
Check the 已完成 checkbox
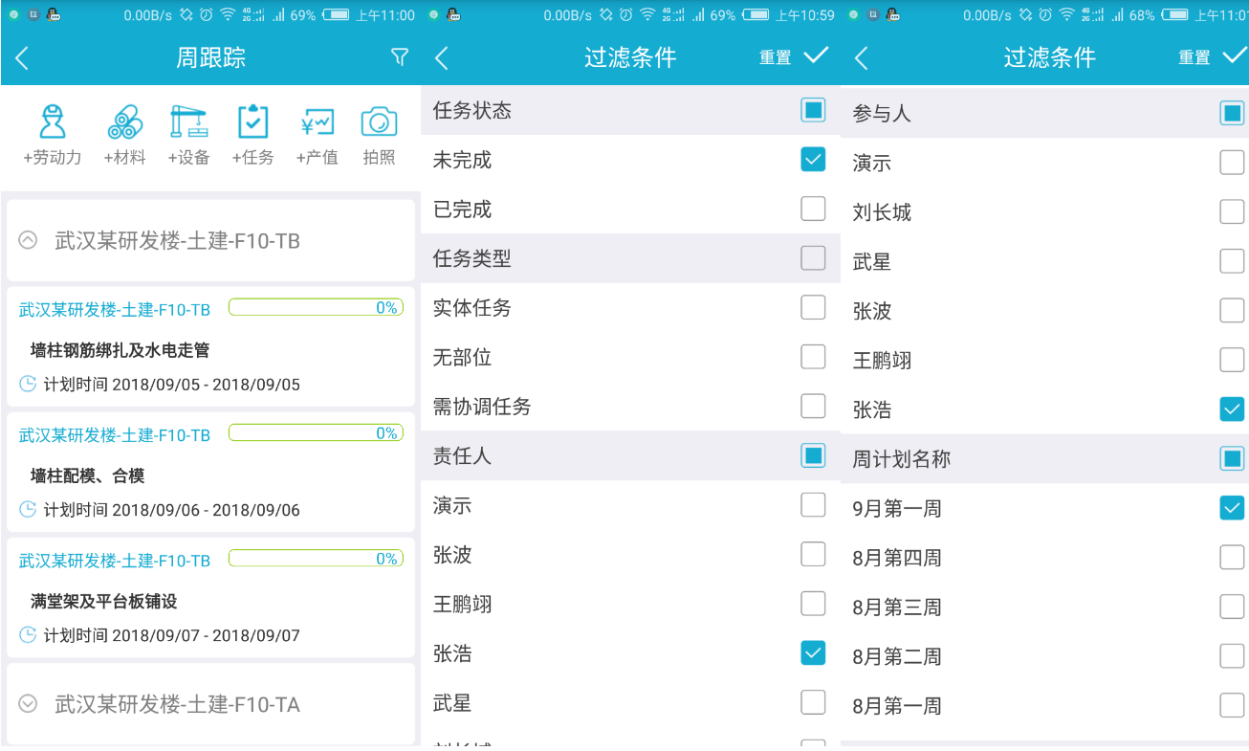click(x=813, y=209)
